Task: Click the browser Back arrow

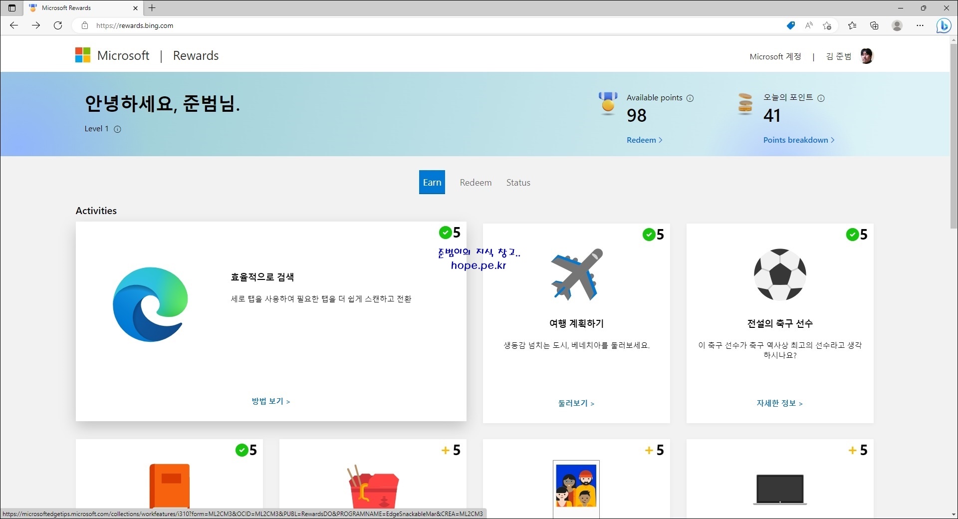Action: 14,25
